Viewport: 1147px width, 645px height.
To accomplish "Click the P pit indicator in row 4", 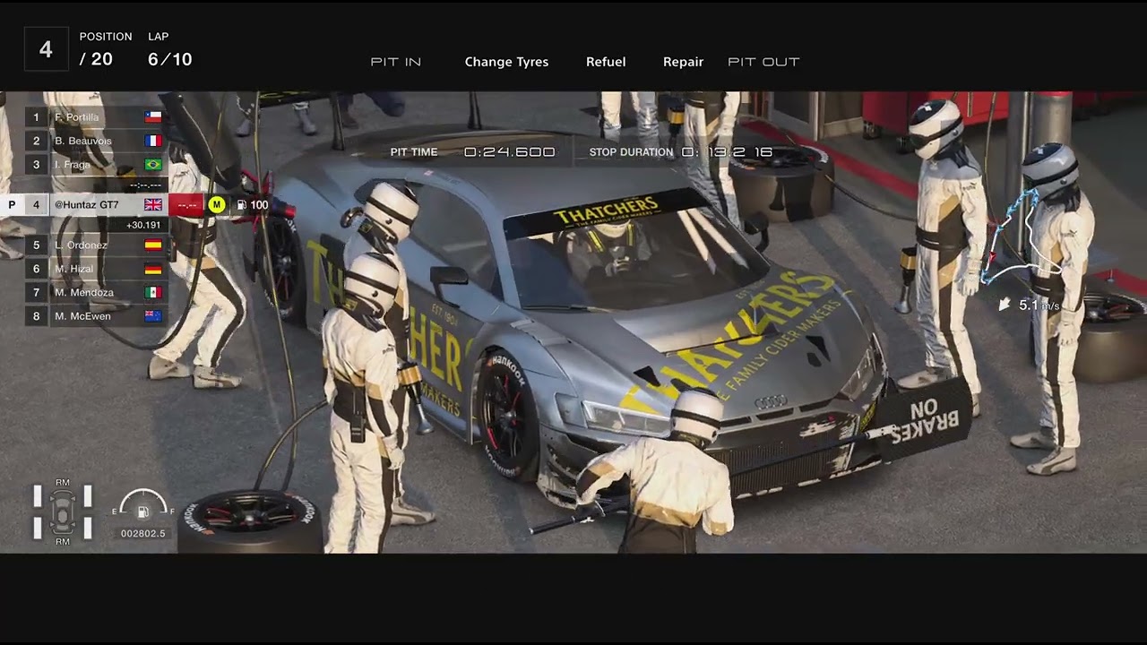I will click(12, 205).
